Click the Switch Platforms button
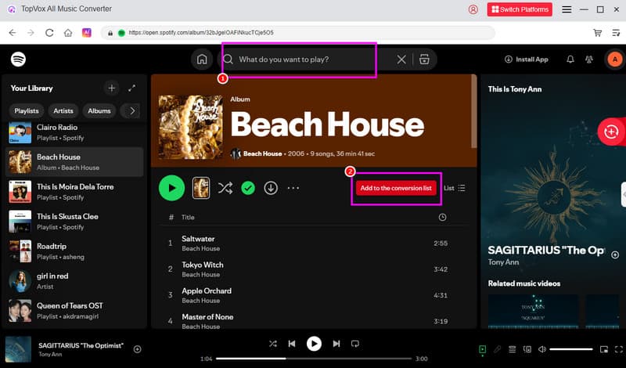626x368 pixels. pos(520,9)
